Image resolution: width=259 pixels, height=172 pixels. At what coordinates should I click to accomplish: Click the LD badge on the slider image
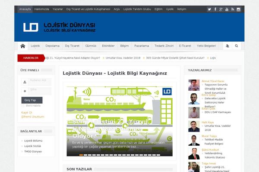[167, 92]
